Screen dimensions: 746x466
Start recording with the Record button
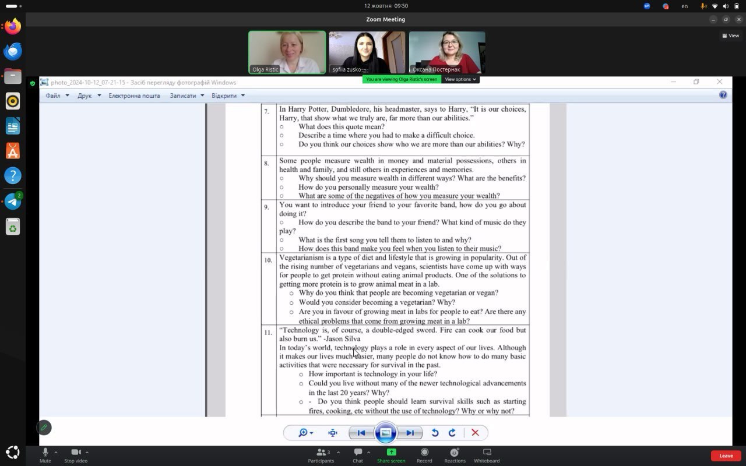click(424, 455)
